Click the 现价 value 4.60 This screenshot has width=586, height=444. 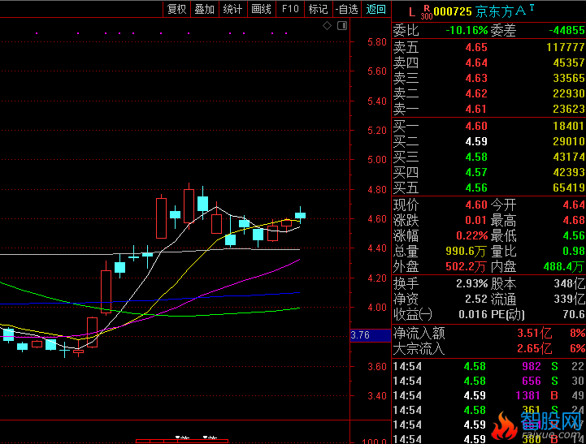click(476, 205)
